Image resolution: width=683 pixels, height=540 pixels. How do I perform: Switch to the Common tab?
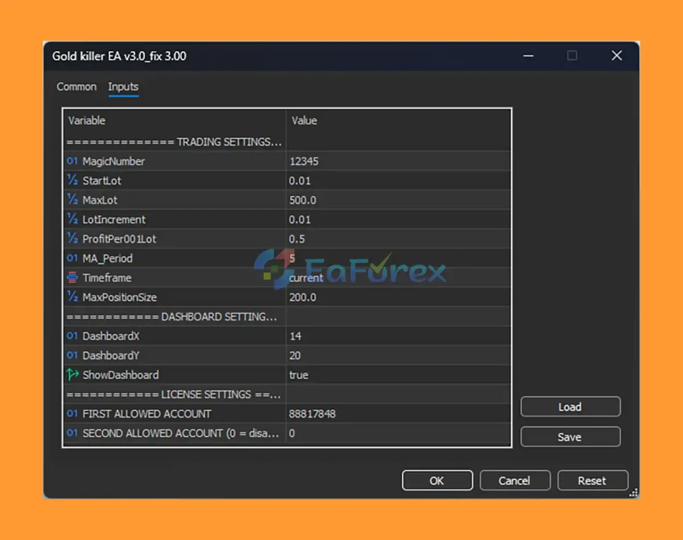click(76, 86)
